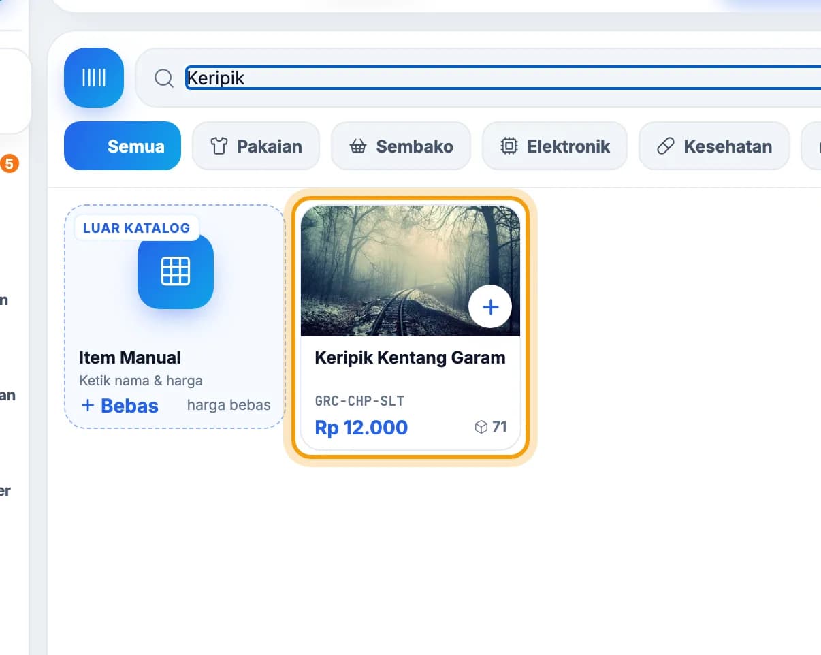The width and height of the screenshot is (821, 655).
Task: Filter by Elektronik category
Action: click(x=555, y=146)
